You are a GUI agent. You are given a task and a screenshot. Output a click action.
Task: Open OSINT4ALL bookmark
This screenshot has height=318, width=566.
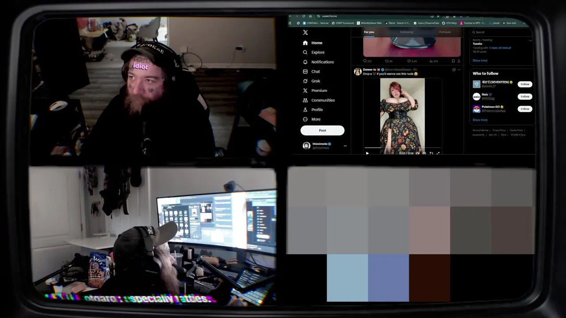pos(315,23)
